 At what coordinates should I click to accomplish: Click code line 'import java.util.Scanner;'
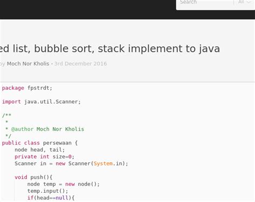(41, 102)
